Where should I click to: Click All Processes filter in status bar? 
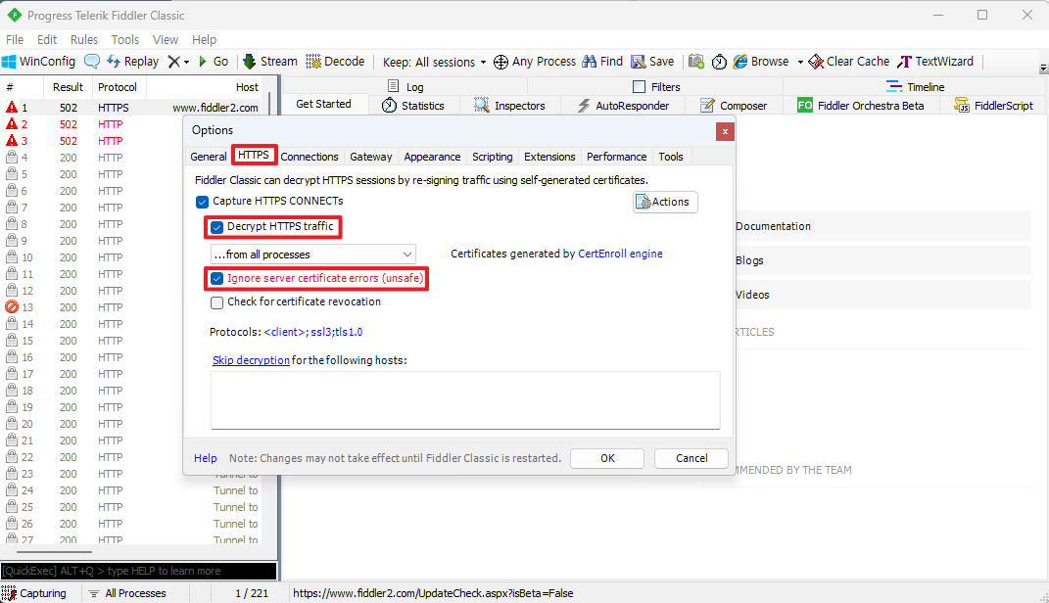(127, 593)
